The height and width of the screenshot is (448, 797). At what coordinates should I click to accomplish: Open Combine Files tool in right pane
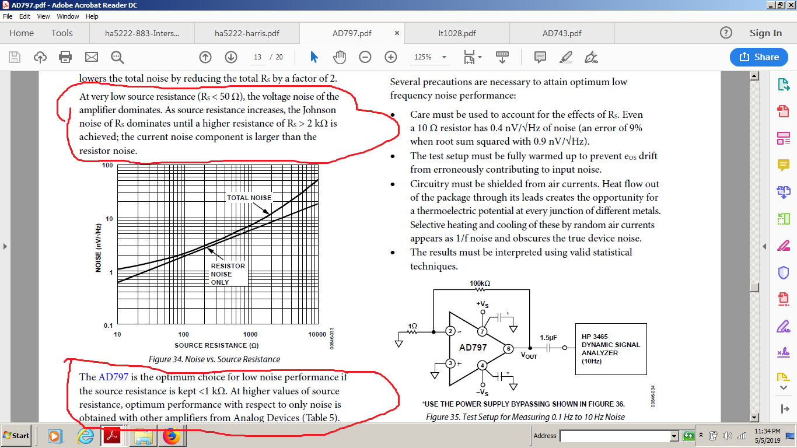(784, 191)
